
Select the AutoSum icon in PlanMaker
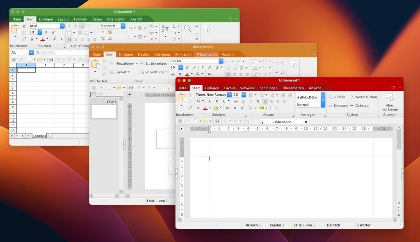(x=174, y=26)
